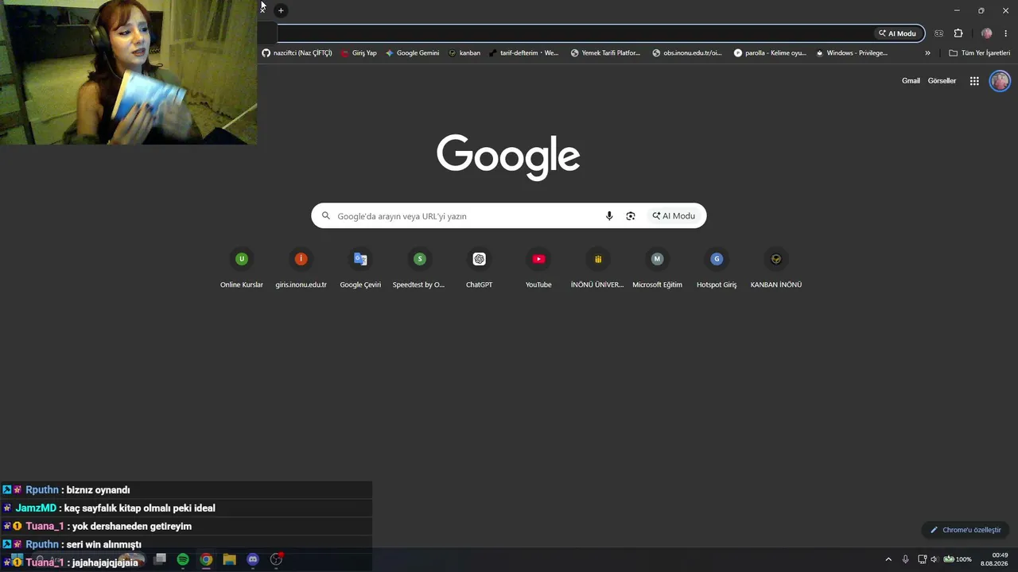This screenshot has width=1018, height=572.
Task: Open the Google Gemini bookmark
Action: click(412, 53)
